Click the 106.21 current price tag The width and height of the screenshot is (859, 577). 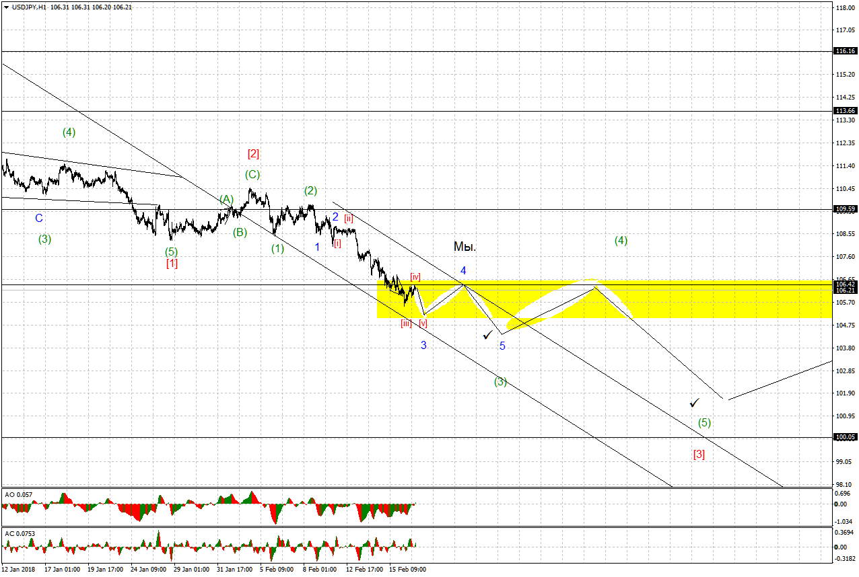pos(845,290)
